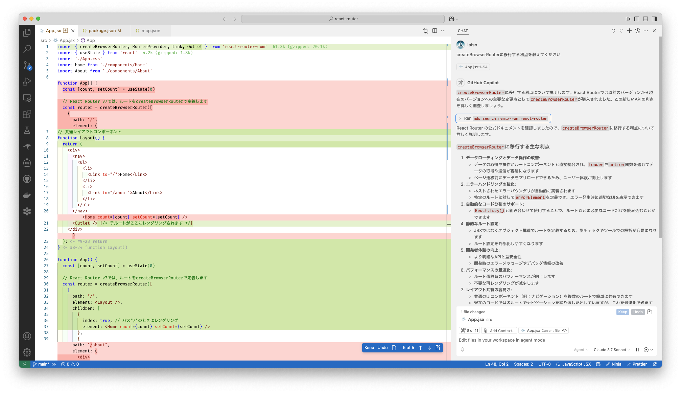The height and width of the screenshot is (393, 681).
Task: Open Source Control view with badge
Action: [x=27, y=65]
